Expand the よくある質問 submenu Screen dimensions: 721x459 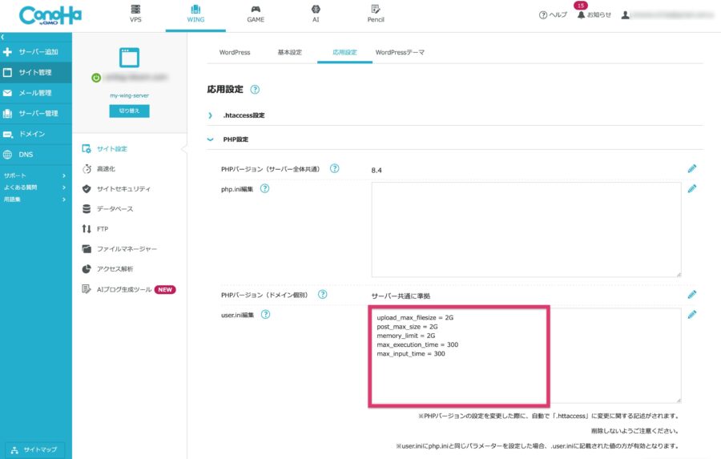(35, 187)
